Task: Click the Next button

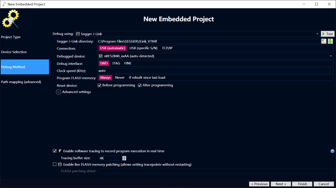Action: [x=281, y=184]
